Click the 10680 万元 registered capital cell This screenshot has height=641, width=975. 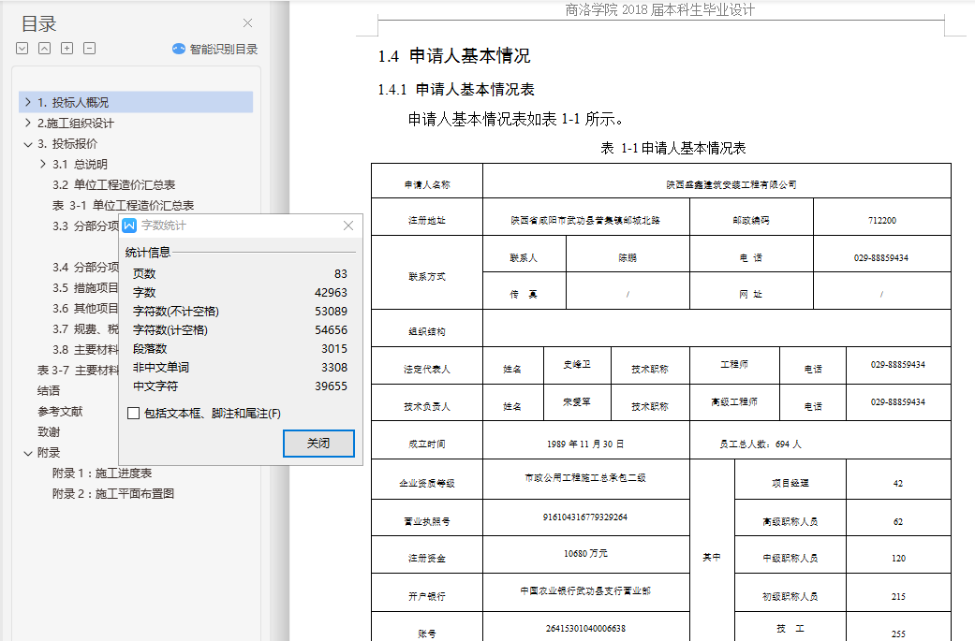(585, 553)
